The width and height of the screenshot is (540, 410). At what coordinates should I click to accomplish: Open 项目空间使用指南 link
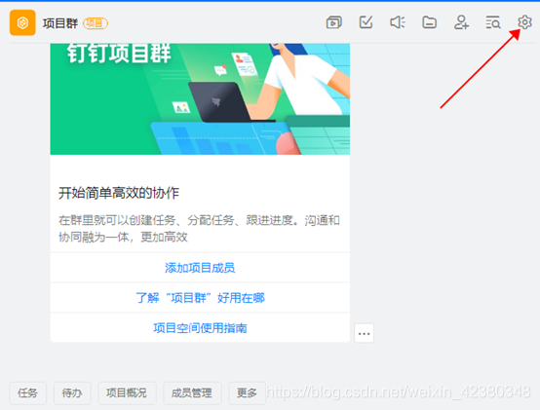click(200, 328)
